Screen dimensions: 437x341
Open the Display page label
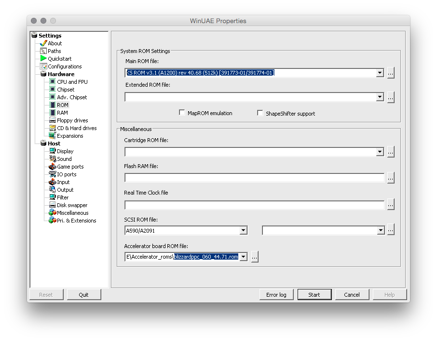65,151
